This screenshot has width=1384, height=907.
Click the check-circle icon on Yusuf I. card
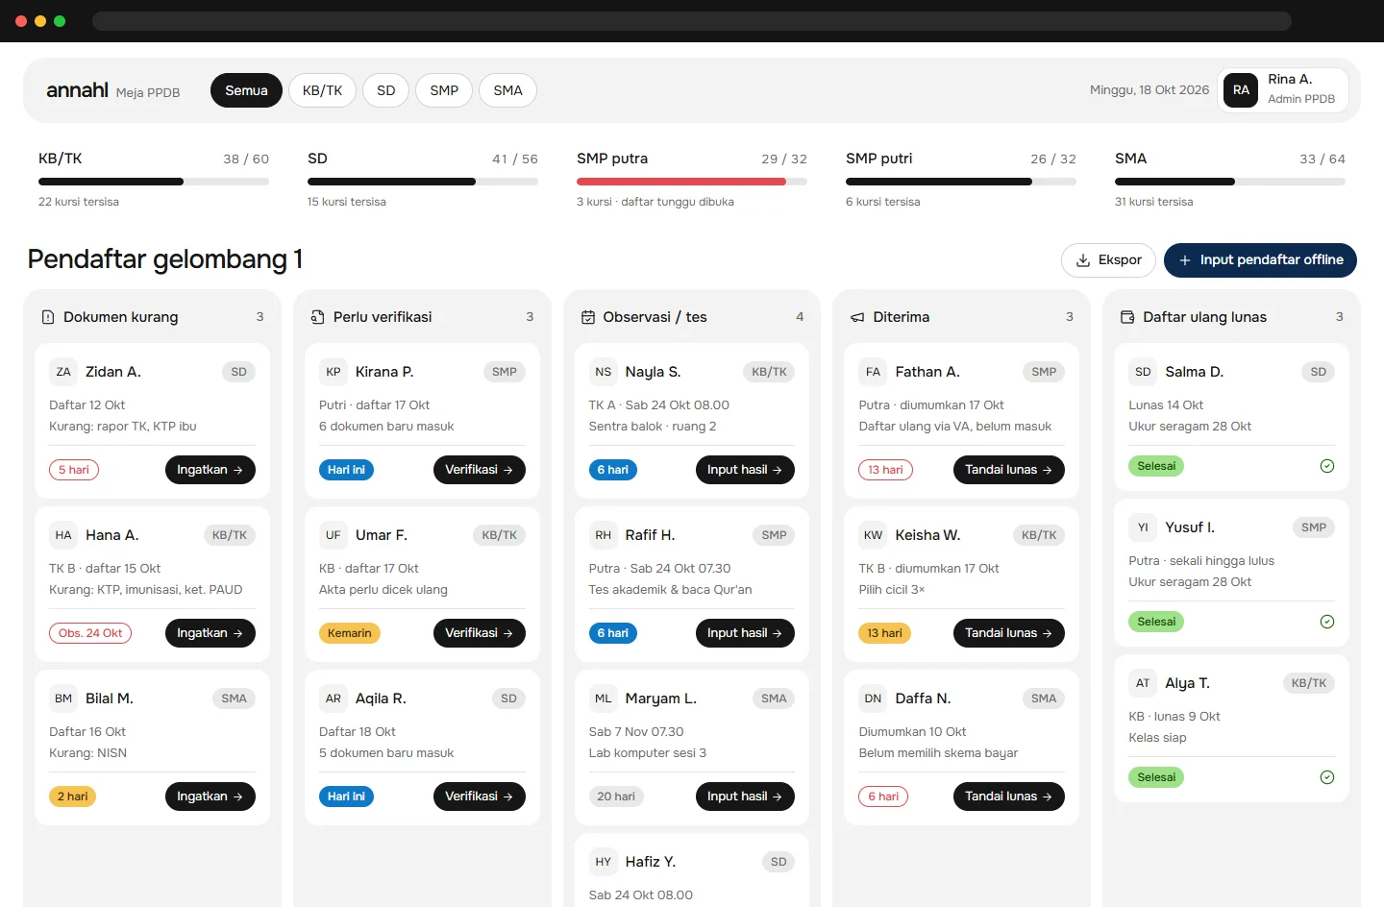pos(1327,622)
